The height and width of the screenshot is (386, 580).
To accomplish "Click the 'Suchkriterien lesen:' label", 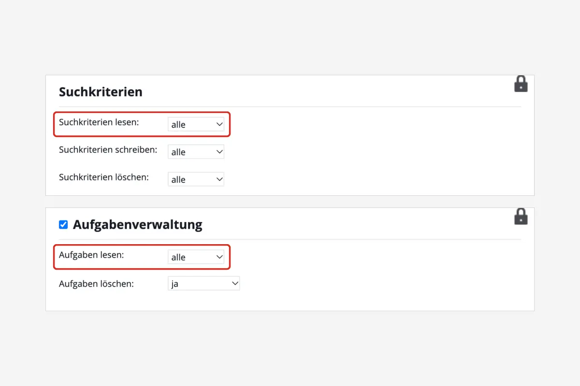I will pos(99,122).
